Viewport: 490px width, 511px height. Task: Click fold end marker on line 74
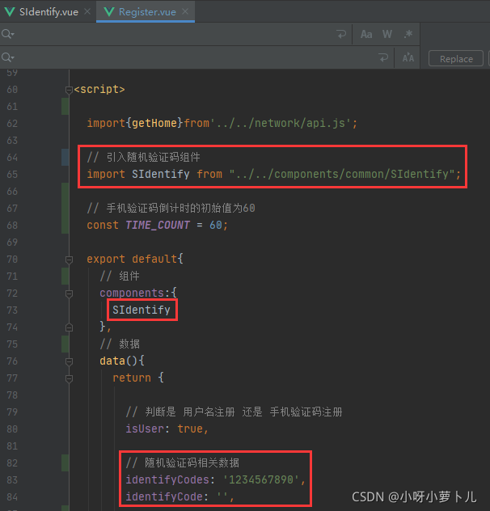pos(69,327)
